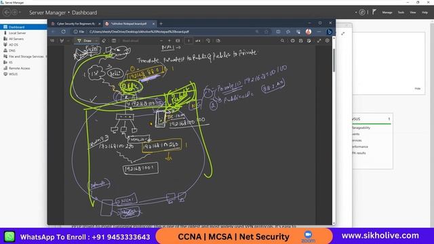Open the Help menu in Server Manager
The height and width of the screenshot is (244, 434).
click(425, 12)
